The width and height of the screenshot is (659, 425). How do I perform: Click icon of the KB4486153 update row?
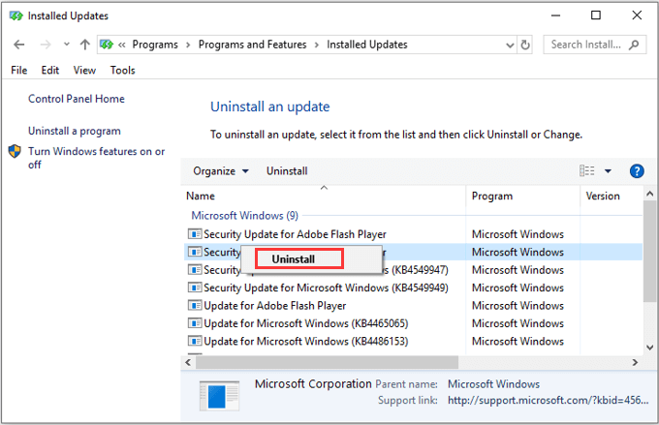[x=195, y=341]
